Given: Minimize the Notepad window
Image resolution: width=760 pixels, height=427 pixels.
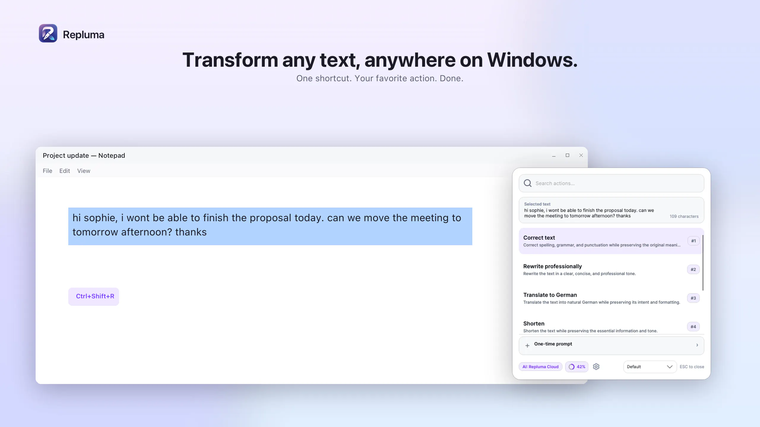Looking at the screenshot, I should pos(554,156).
